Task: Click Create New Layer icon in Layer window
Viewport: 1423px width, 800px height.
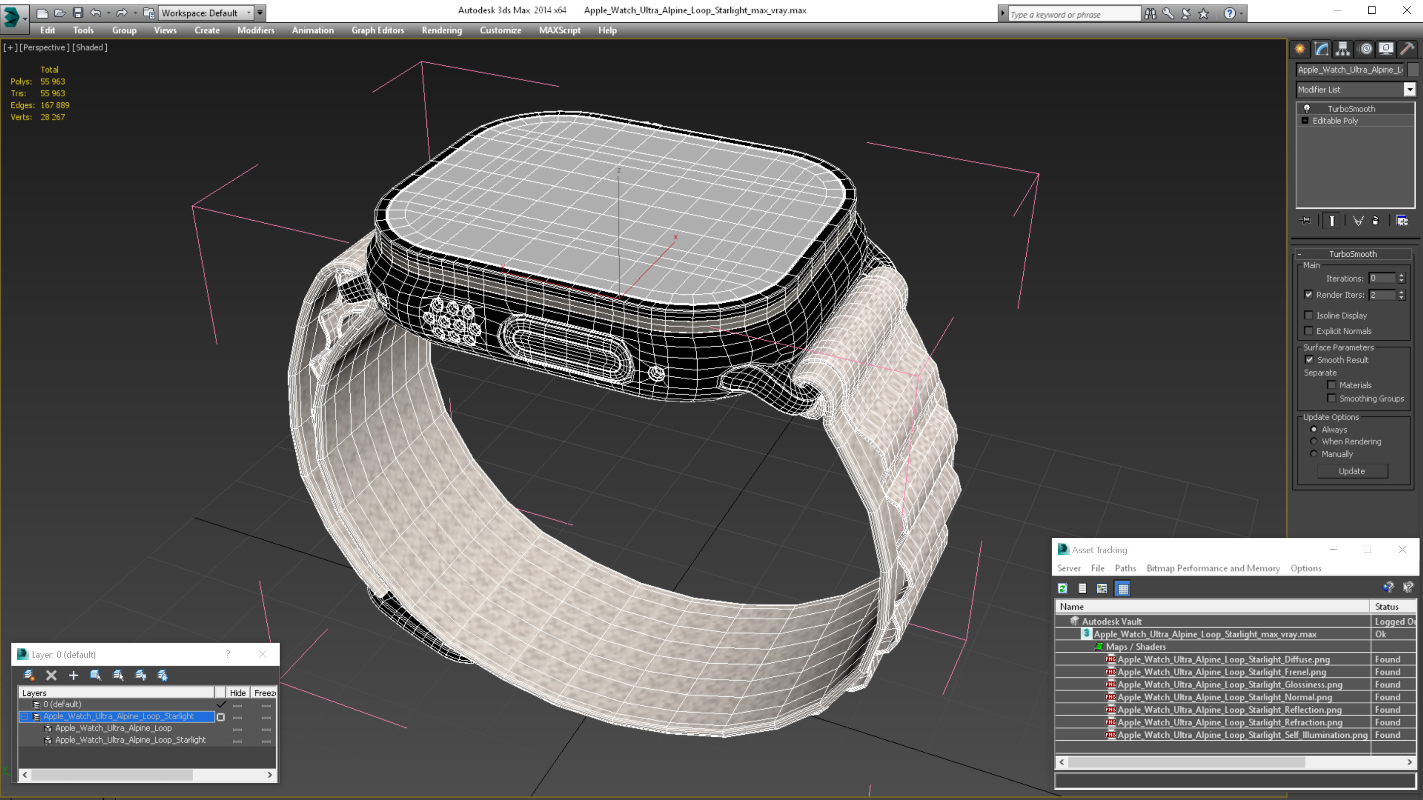Action: (x=29, y=675)
